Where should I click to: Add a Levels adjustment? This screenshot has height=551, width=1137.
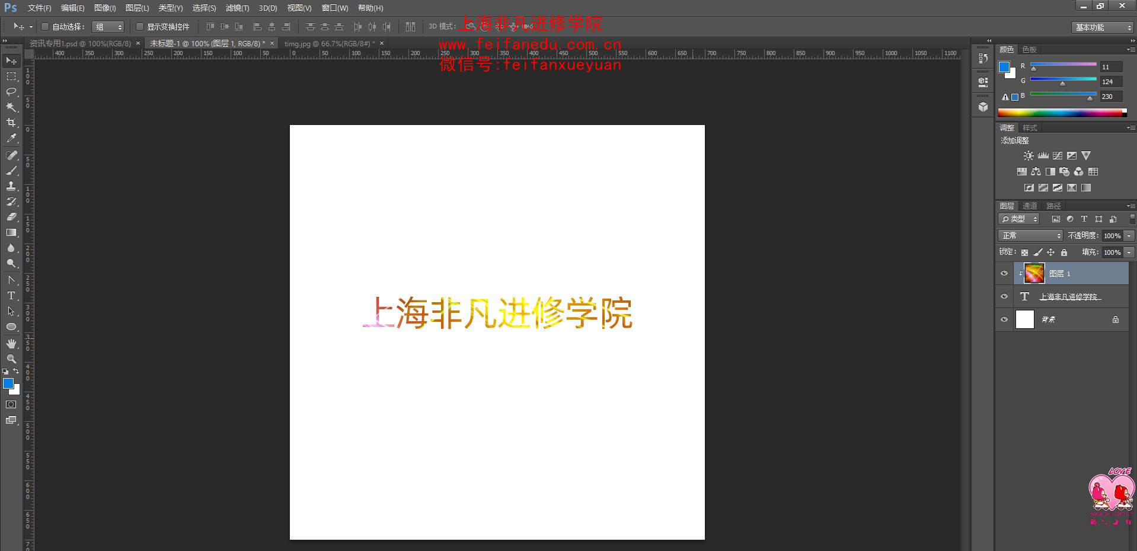coord(1043,156)
